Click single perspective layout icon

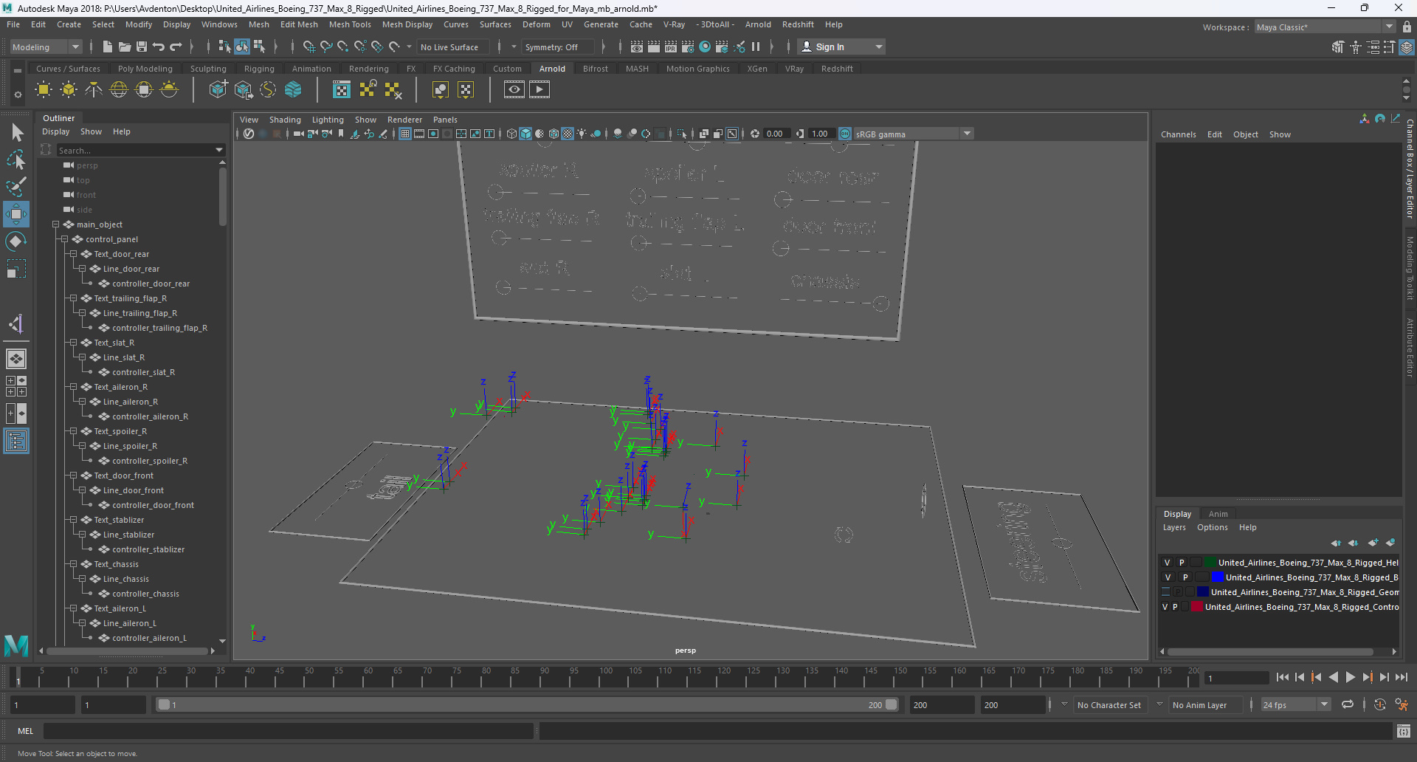point(16,359)
